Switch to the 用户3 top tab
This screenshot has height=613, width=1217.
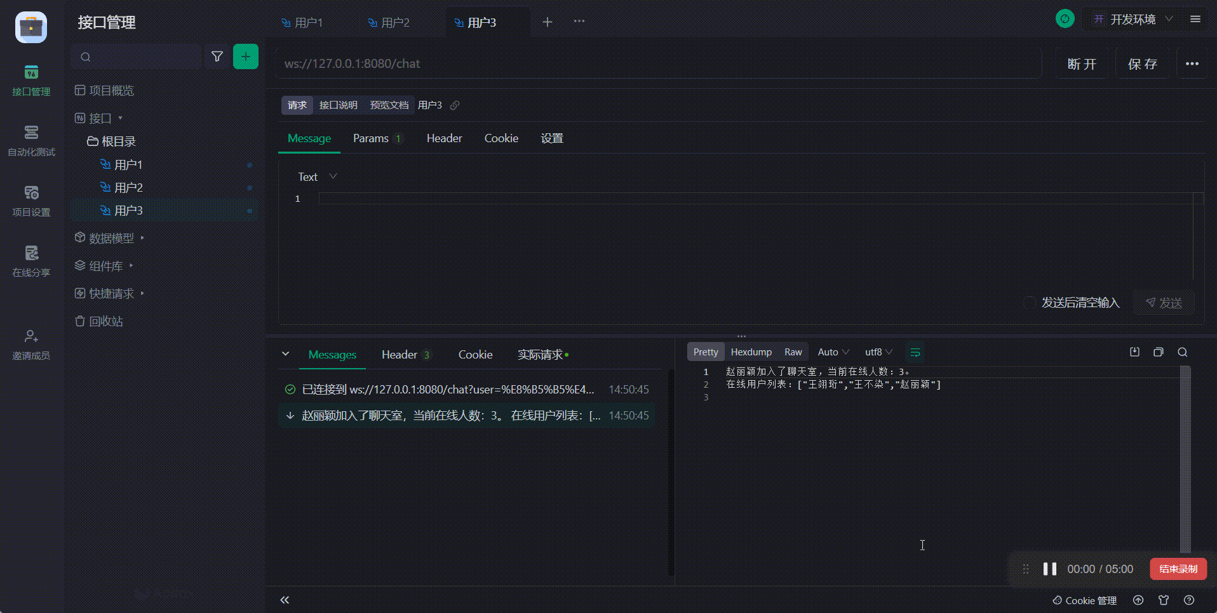point(476,23)
